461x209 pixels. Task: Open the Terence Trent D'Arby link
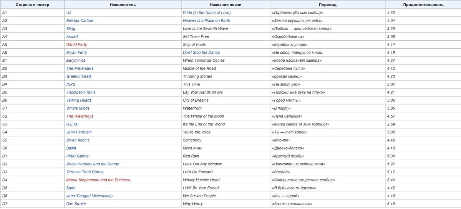click(x=86, y=172)
